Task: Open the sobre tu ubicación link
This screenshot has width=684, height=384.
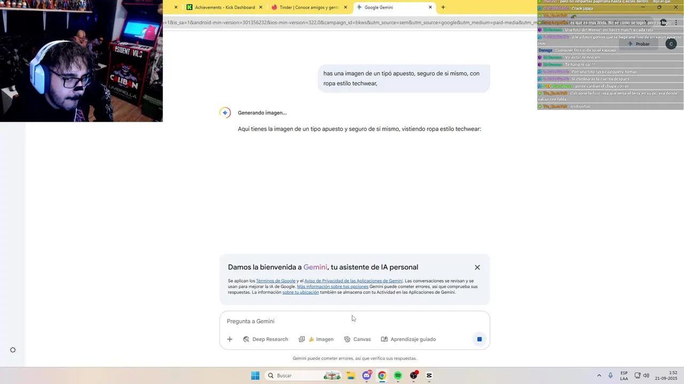Action: pos(300,292)
